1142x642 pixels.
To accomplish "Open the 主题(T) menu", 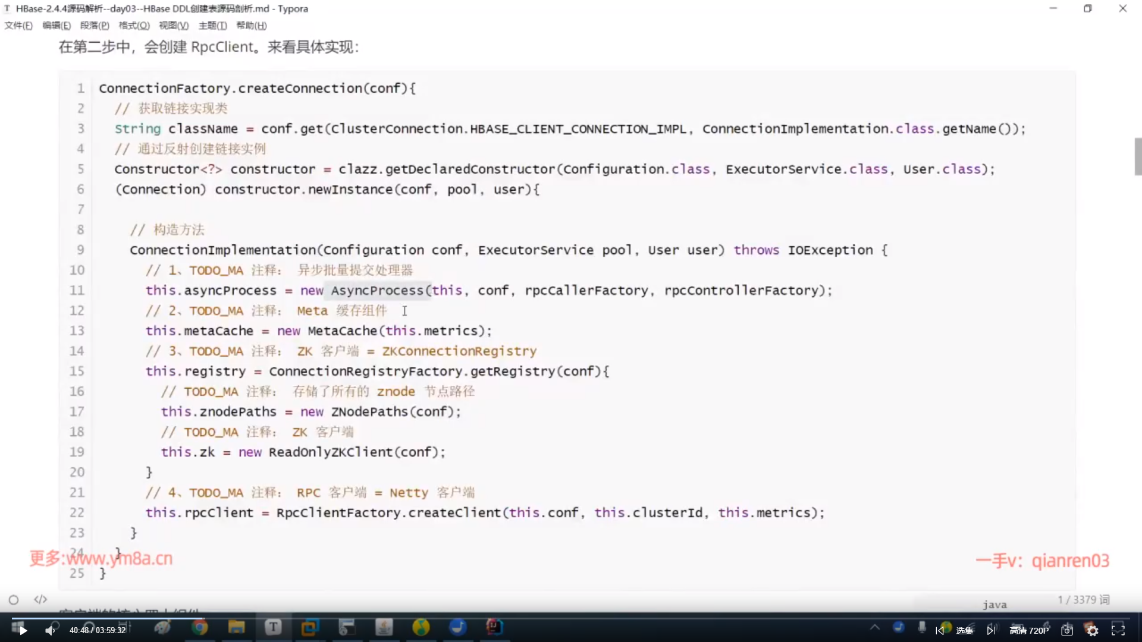I will pyautogui.click(x=212, y=26).
